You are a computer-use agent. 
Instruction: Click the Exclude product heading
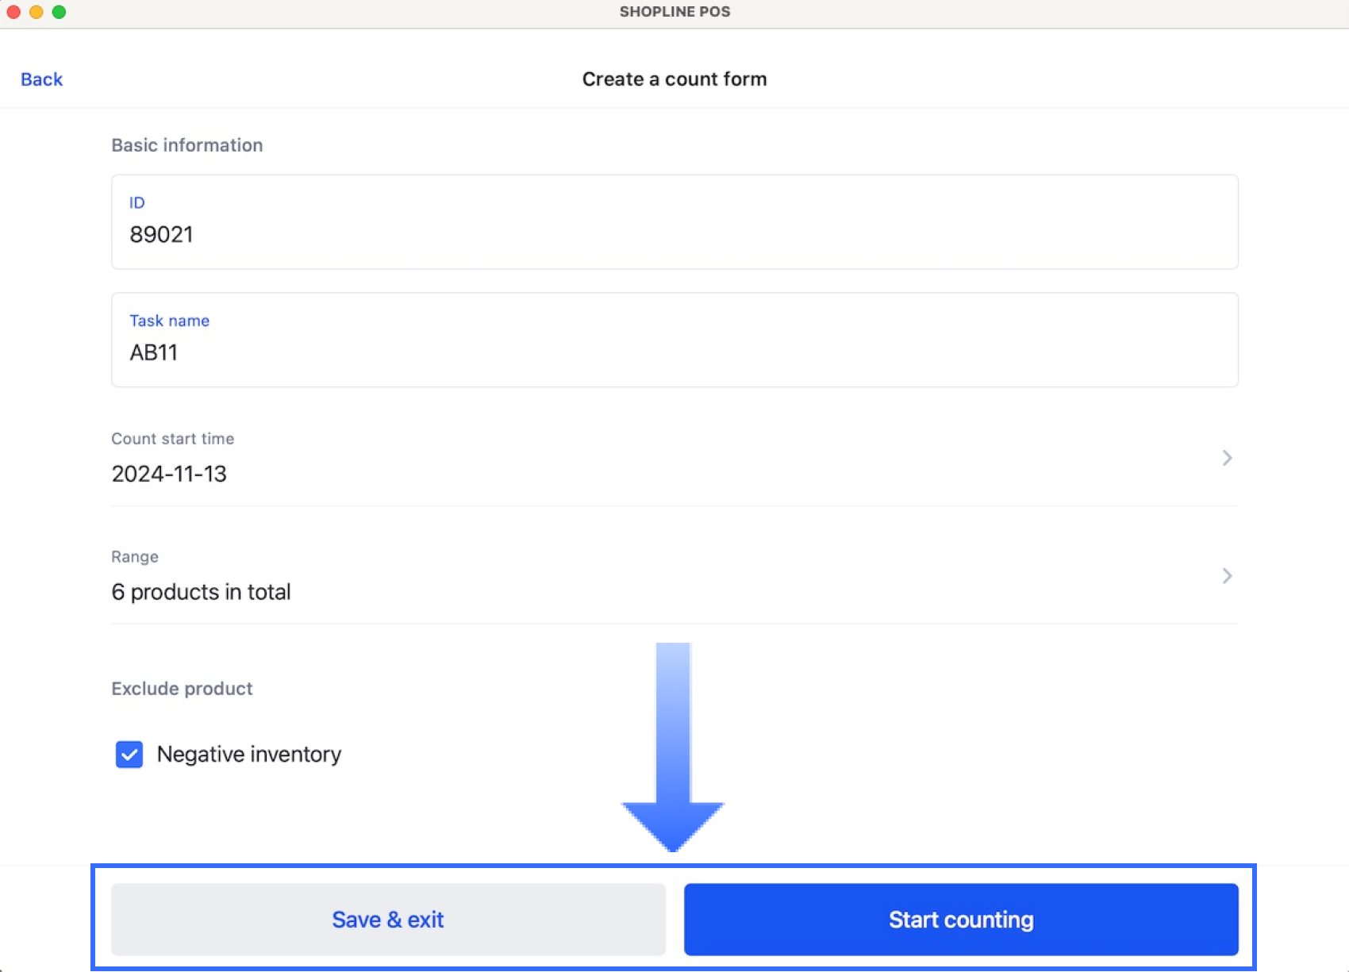pyautogui.click(x=182, y=689)
